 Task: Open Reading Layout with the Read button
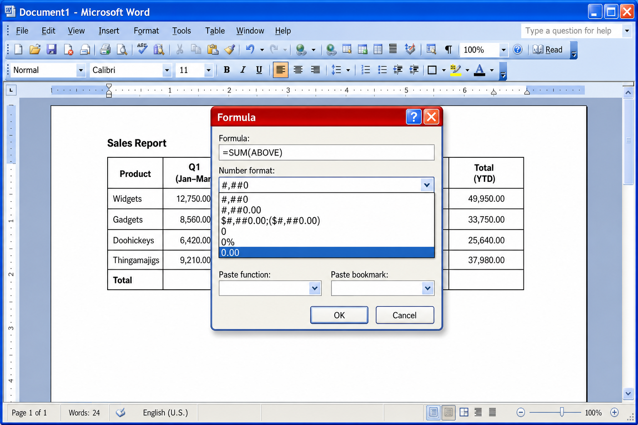tap(548, 50)
